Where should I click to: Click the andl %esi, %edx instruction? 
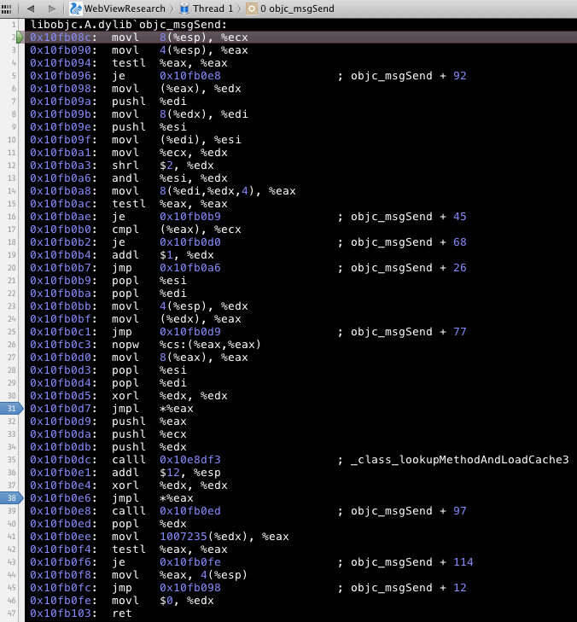(x=170, y=178)
